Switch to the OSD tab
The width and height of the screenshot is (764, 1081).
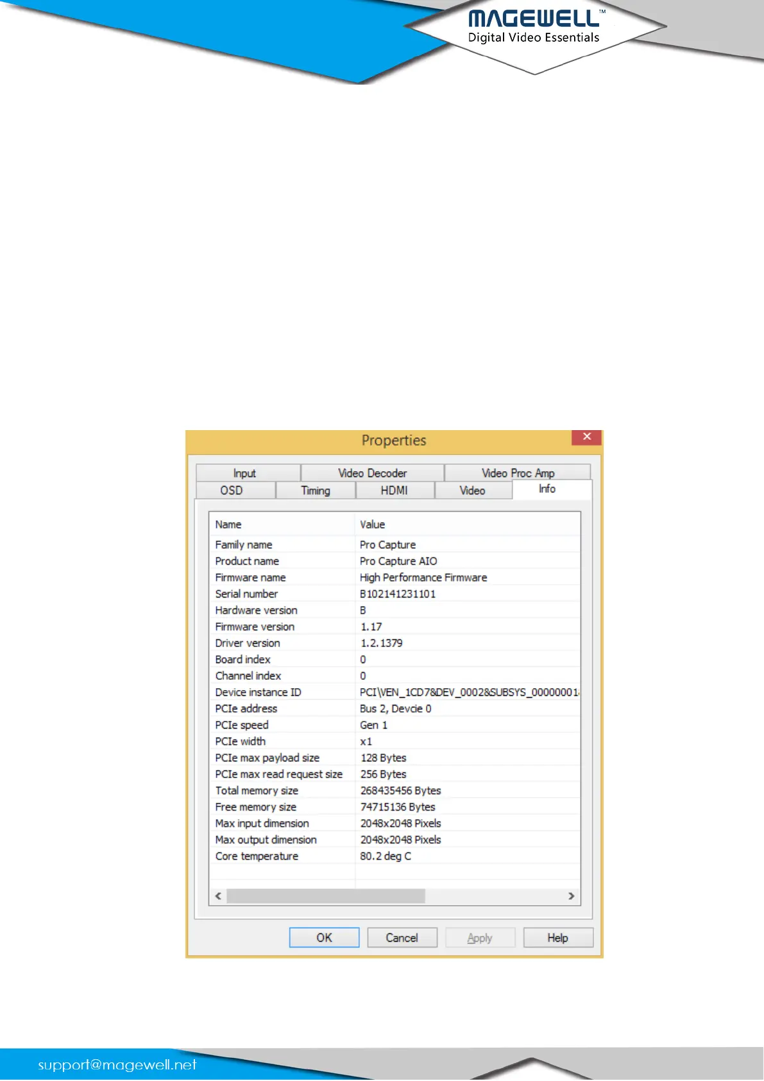tap(235, 490)
